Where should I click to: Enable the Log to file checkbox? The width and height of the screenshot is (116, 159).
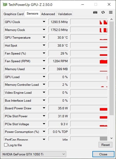tap(6, 145)
